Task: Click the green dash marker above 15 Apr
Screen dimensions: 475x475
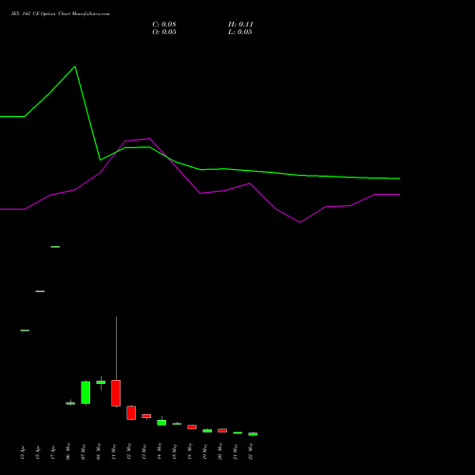Action: coord(40,291)
